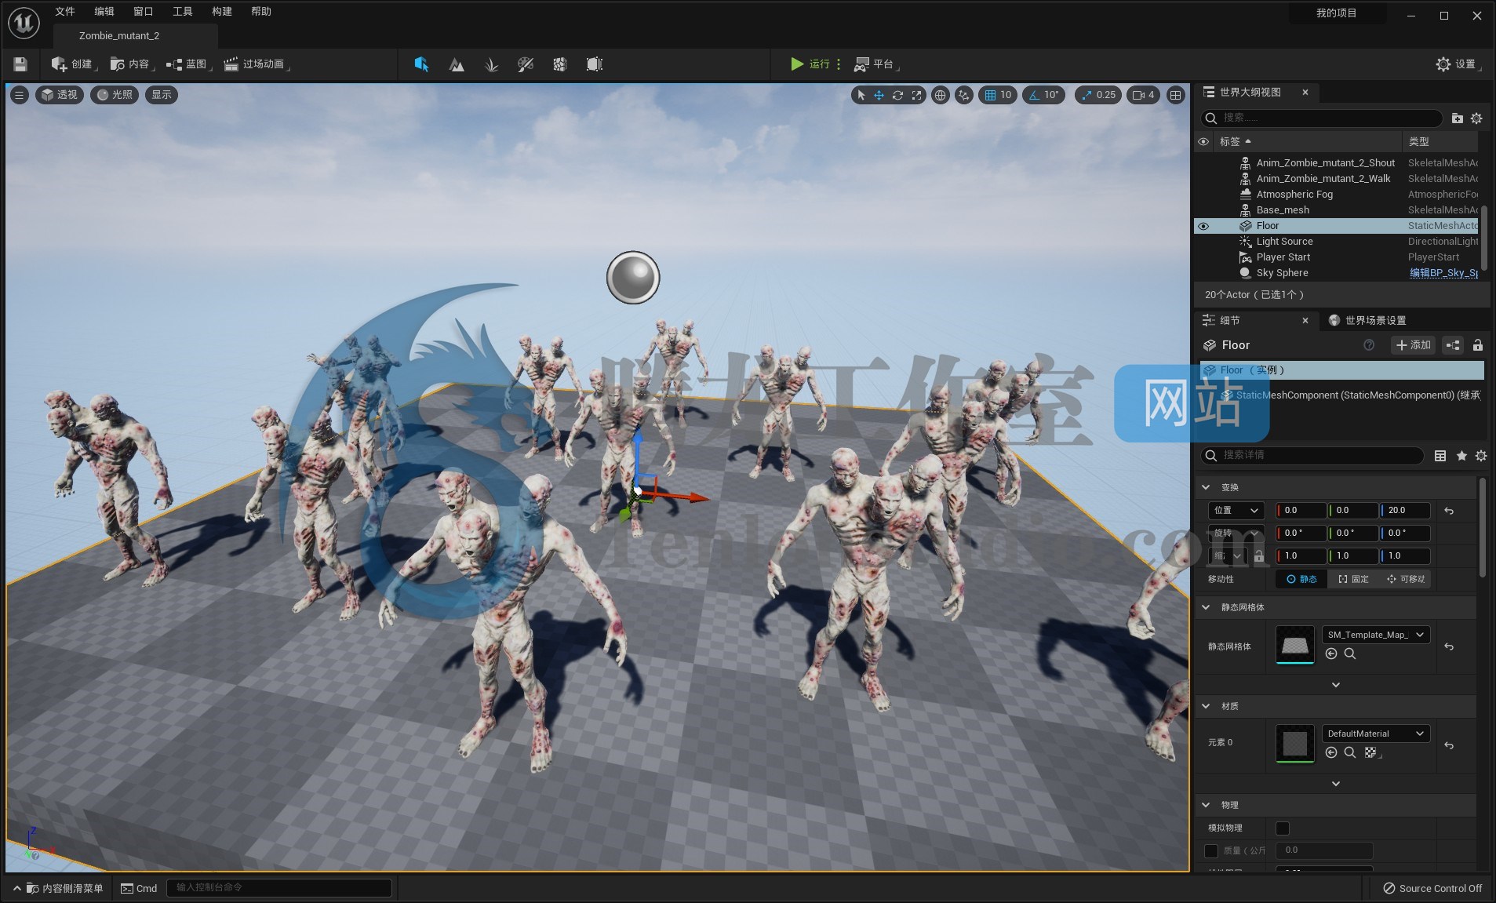Toggle scale snapping icon beside 0.25

1087,95
